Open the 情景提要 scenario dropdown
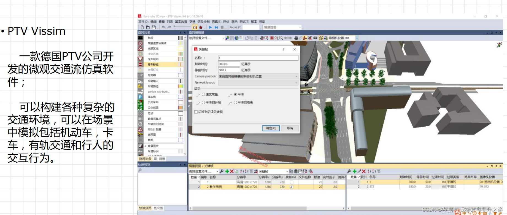 pyautogui.click(x=282, y=27)
